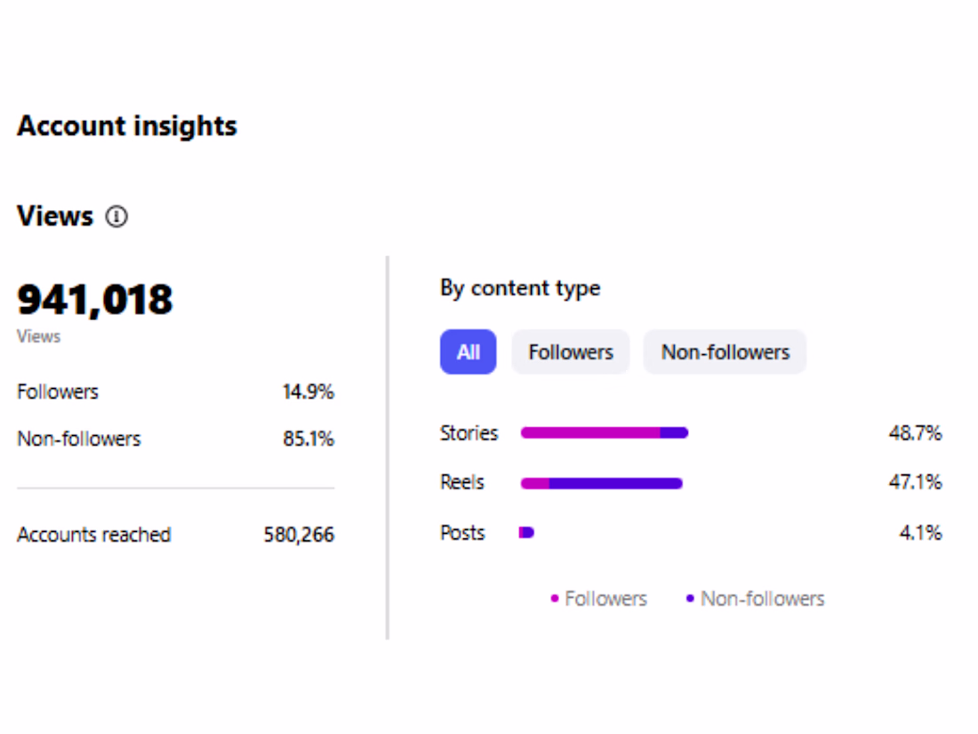The height and width of the screenshot is (734, 978).
Task: Switch to the Followers filter tab
Action: (570, 352)
